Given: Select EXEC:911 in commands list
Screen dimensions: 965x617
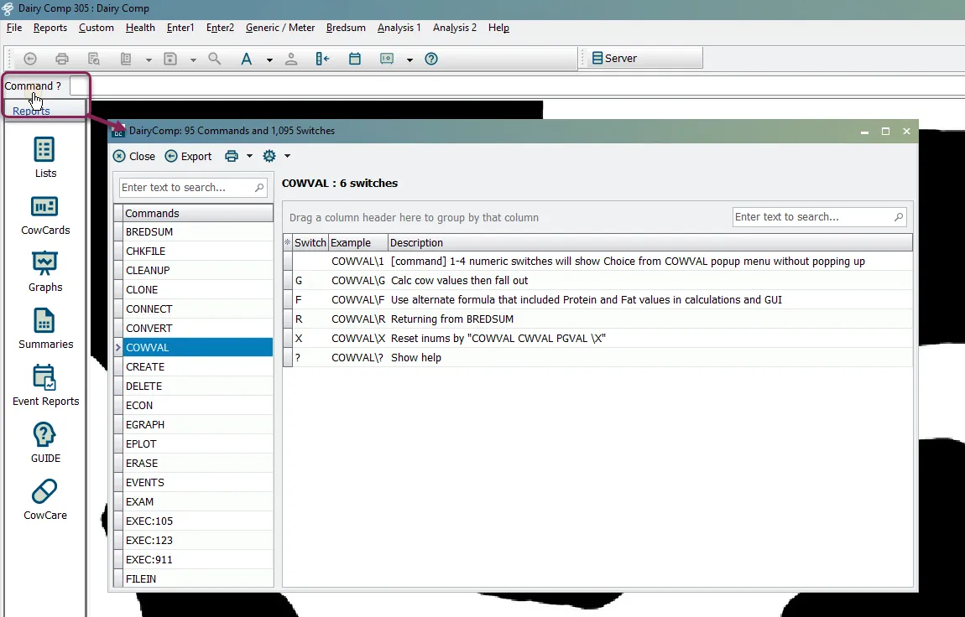Looking at the screenshot, I should pos(197,560).
